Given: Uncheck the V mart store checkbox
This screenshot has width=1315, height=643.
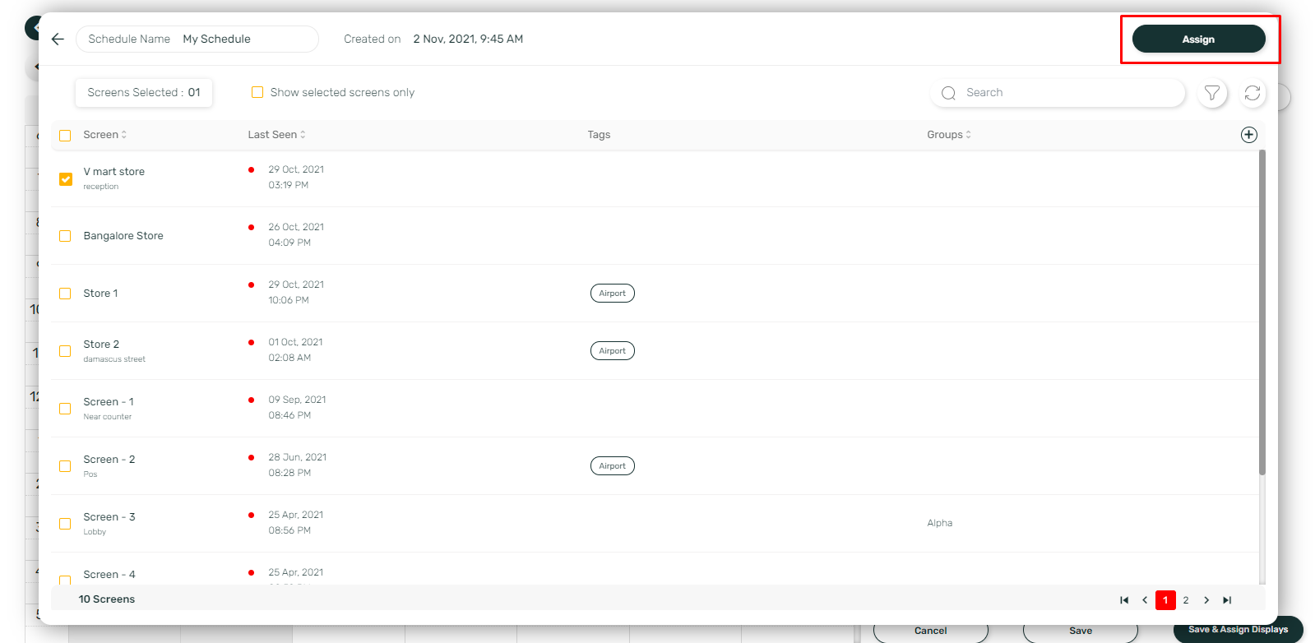Looking at the screenshot, I should tap(66, 178).
